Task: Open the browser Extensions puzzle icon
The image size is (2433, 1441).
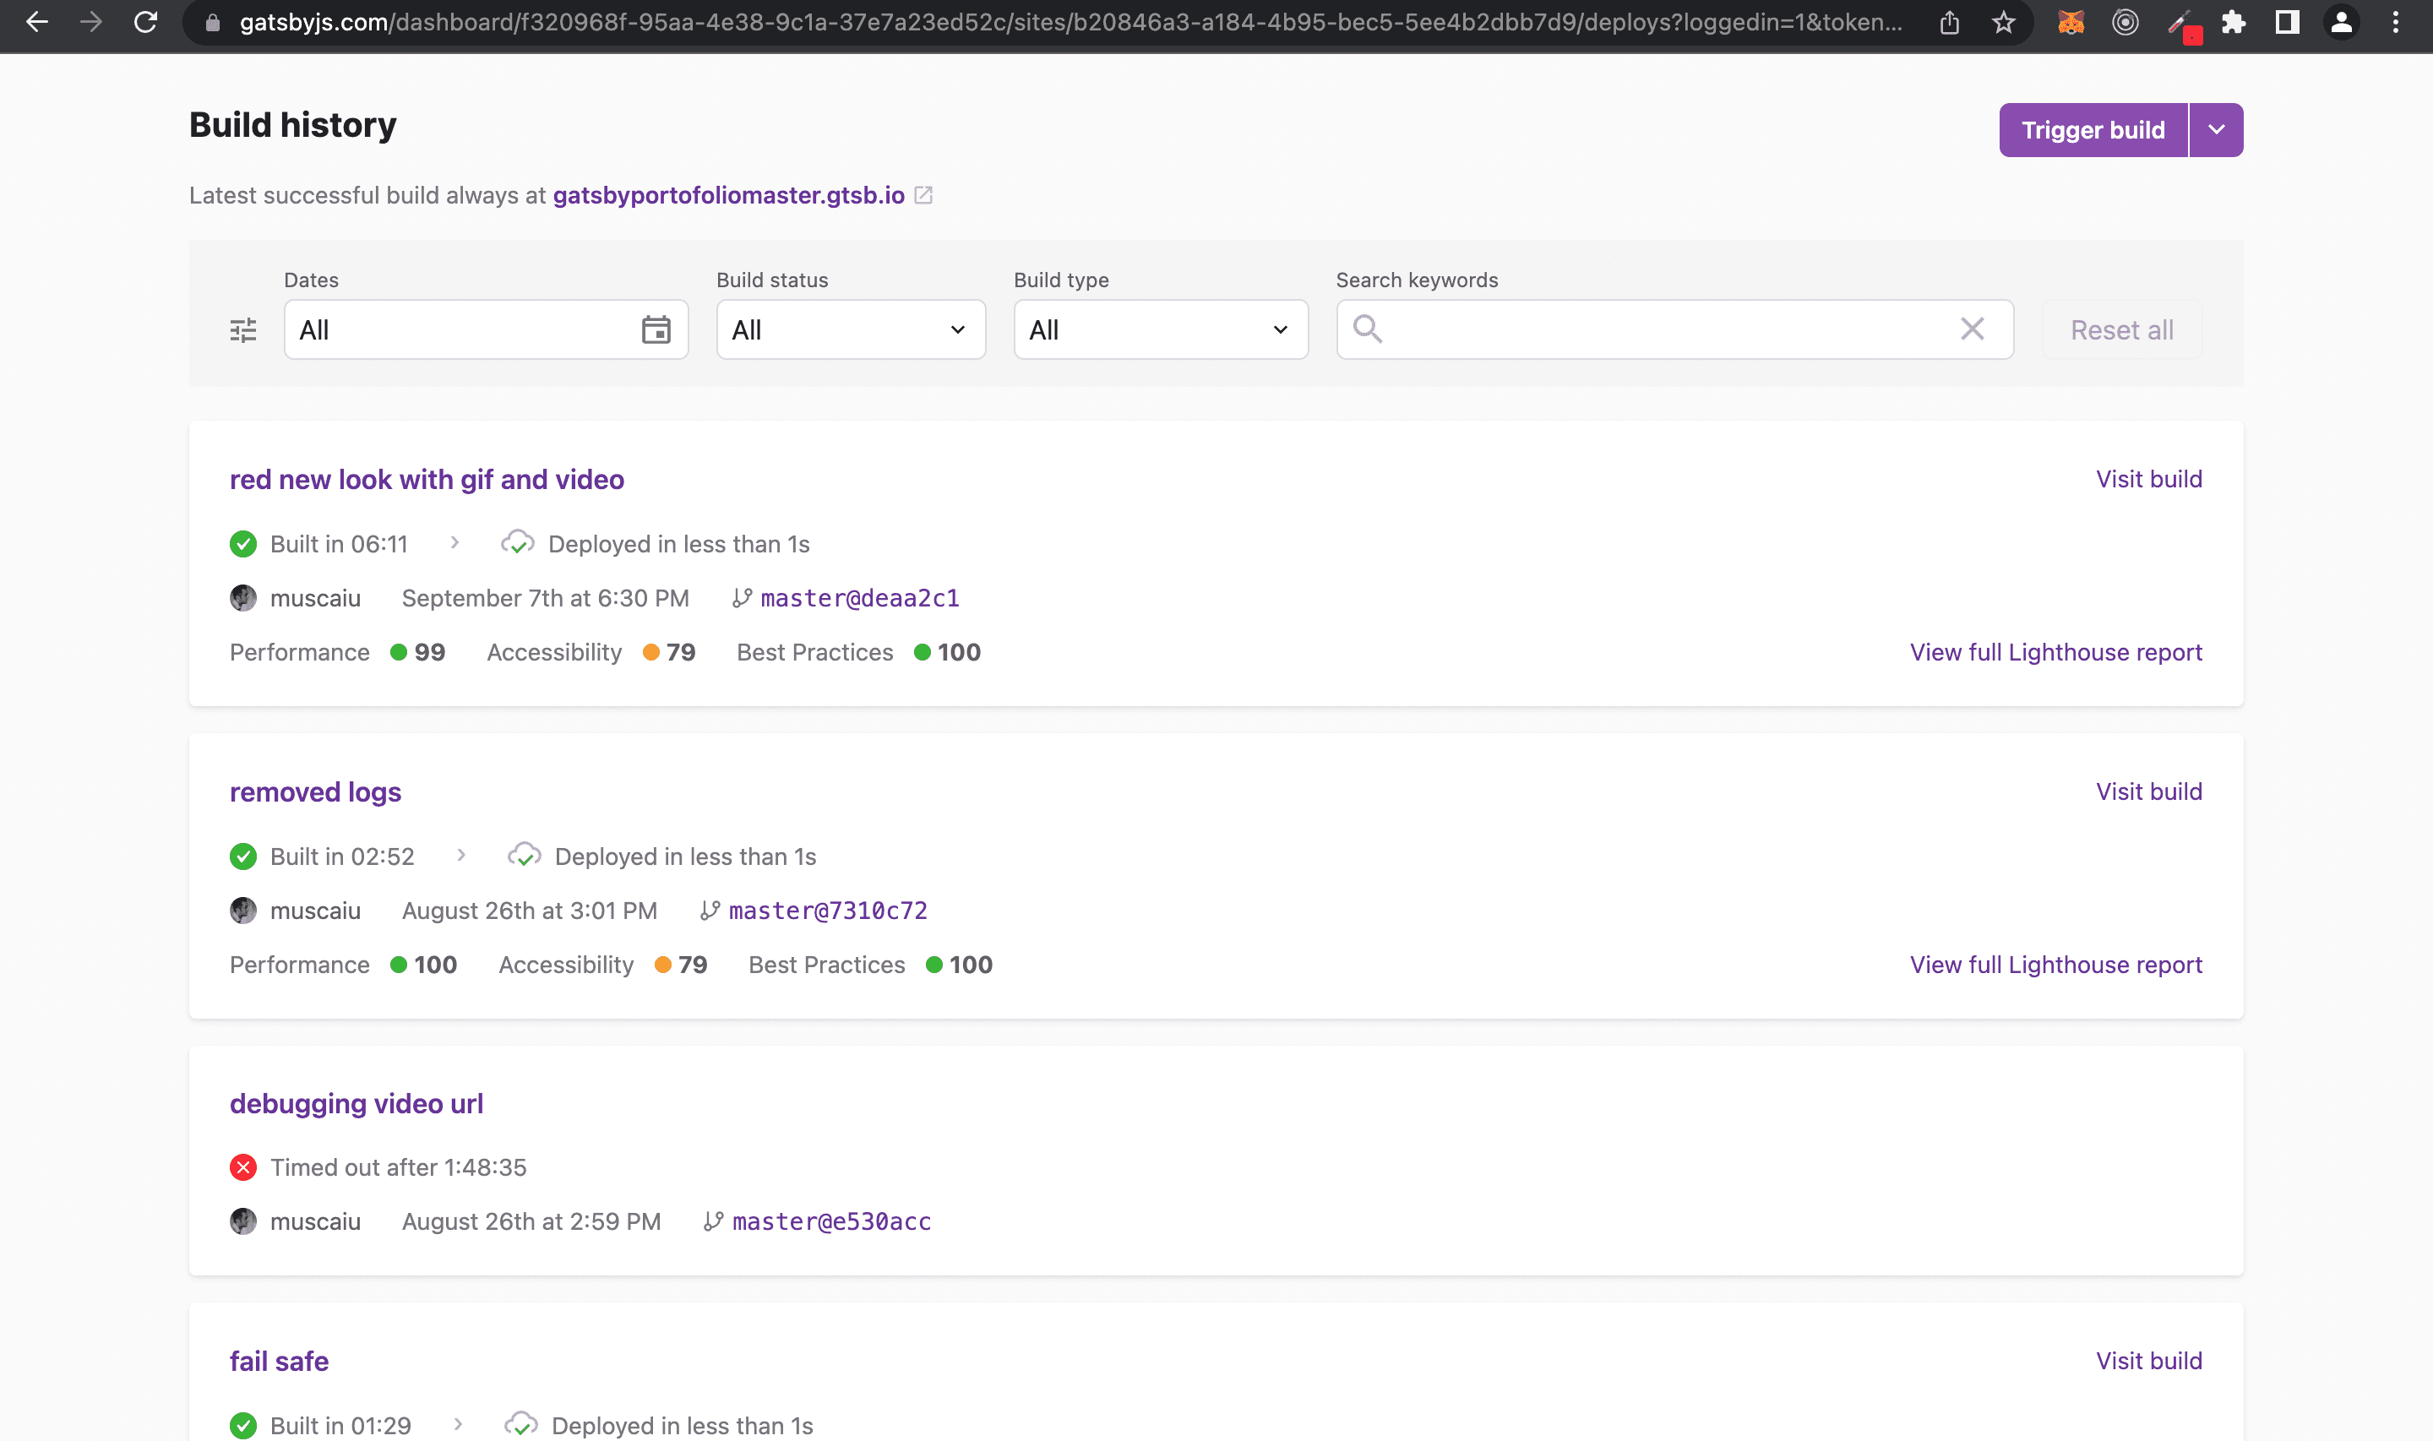Action: point(2233,22)
